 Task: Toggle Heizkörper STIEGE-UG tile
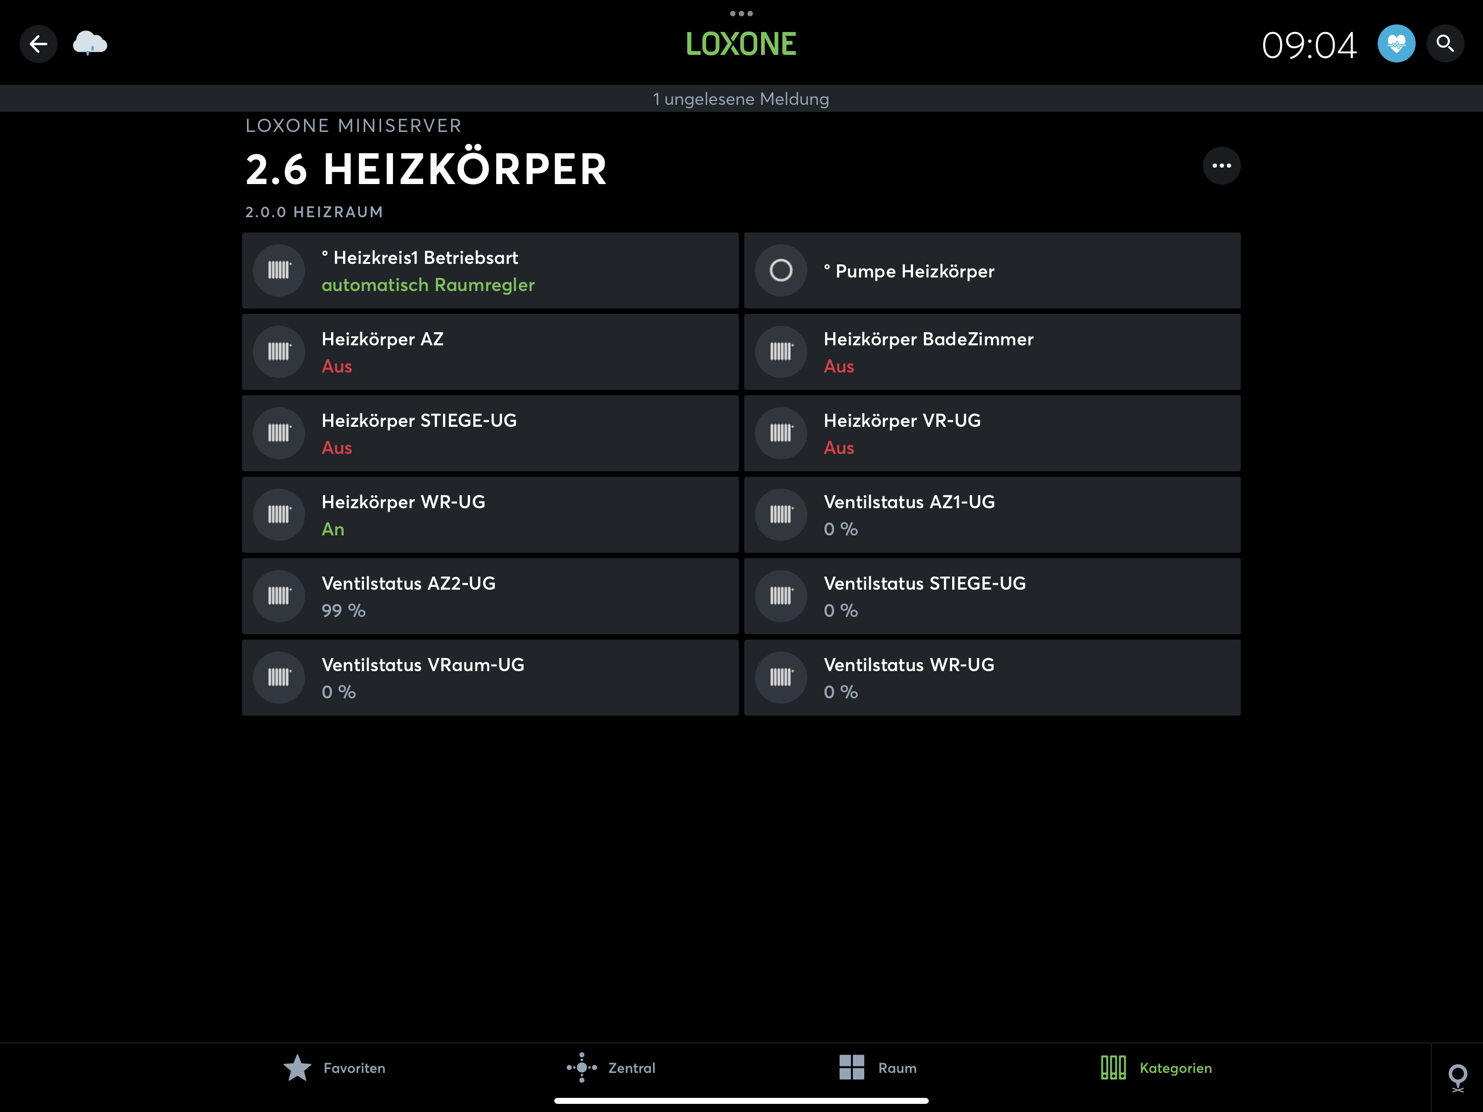coord(490,433)
